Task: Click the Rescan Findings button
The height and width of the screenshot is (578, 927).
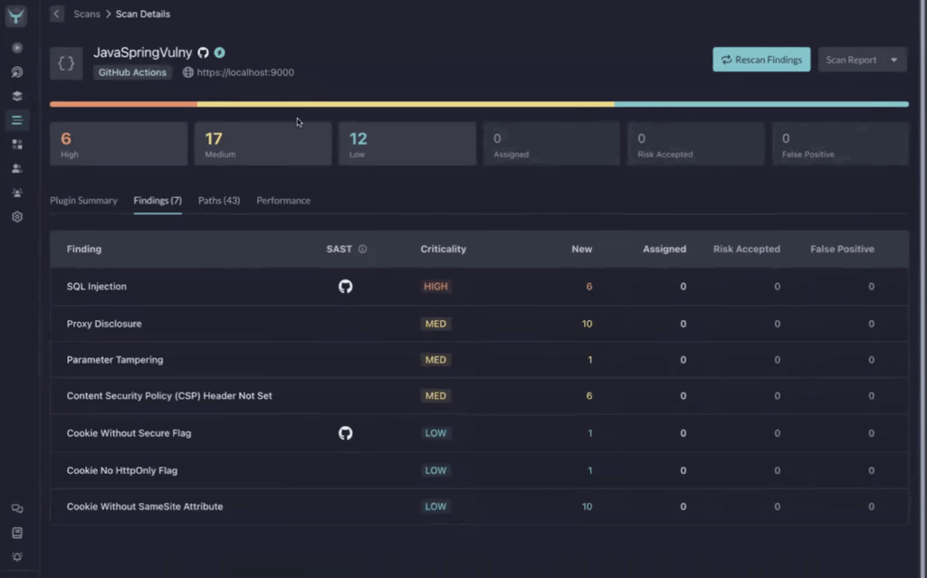Action: pos(761,60)
